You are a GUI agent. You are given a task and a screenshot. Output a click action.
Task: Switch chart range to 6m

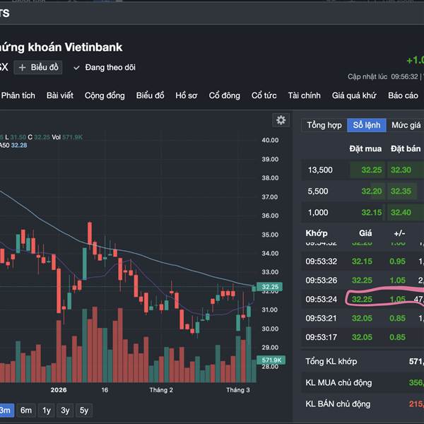click(25, 411)
